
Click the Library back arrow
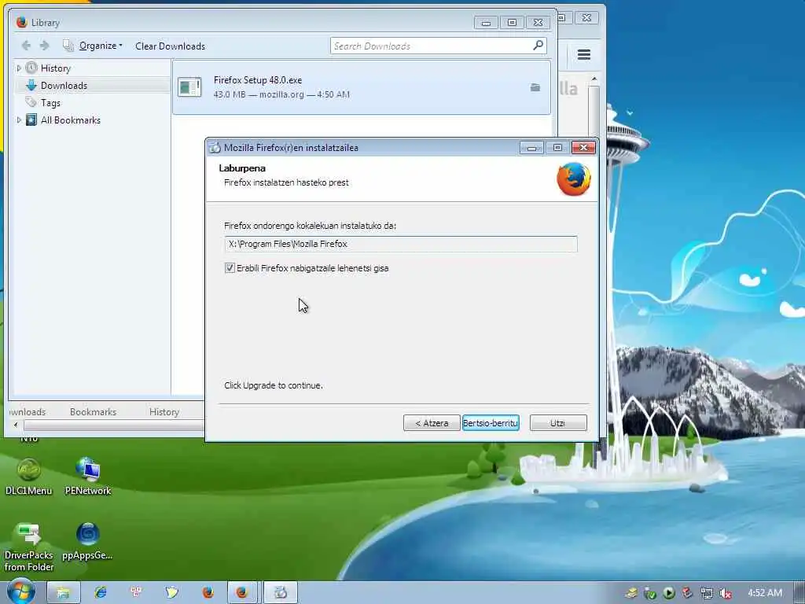26,46
